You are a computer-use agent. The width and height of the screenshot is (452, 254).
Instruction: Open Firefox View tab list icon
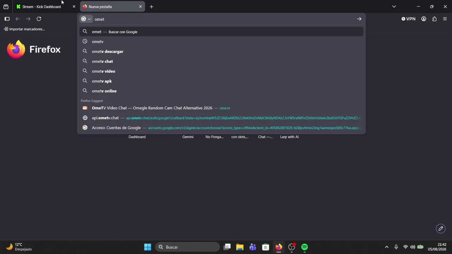(6, 7)
